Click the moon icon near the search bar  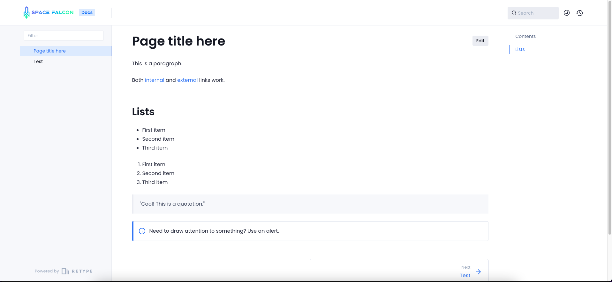[x=567, y=13]
